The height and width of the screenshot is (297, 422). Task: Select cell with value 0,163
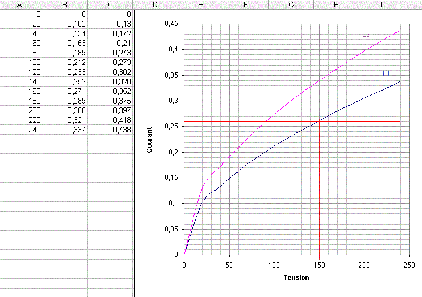tap(65, 43)
